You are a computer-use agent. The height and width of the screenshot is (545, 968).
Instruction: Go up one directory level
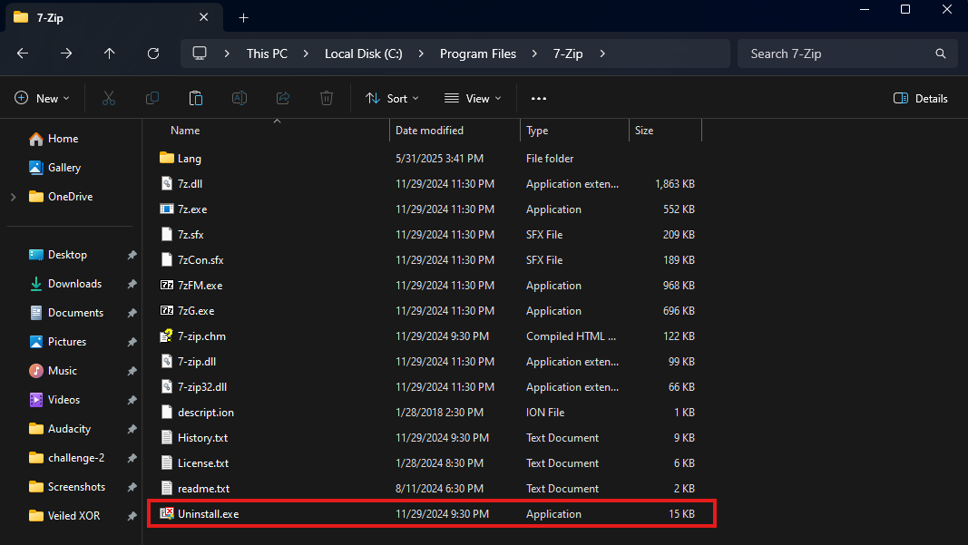coord(110,54)
